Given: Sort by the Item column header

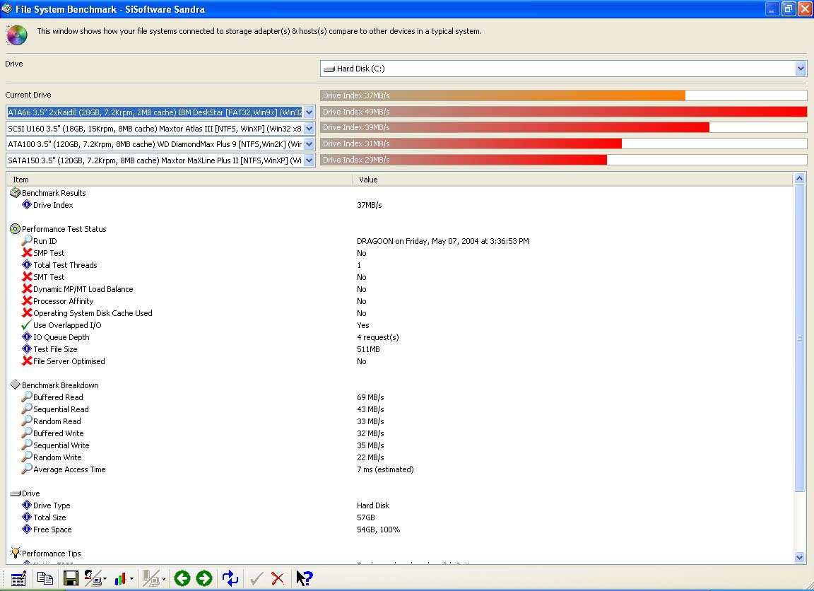Looking at the screenshot, I should click(x=179, y=180).
